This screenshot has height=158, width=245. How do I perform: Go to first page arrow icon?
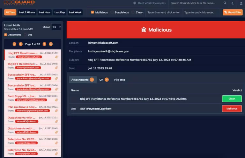[x=14, y=44]
